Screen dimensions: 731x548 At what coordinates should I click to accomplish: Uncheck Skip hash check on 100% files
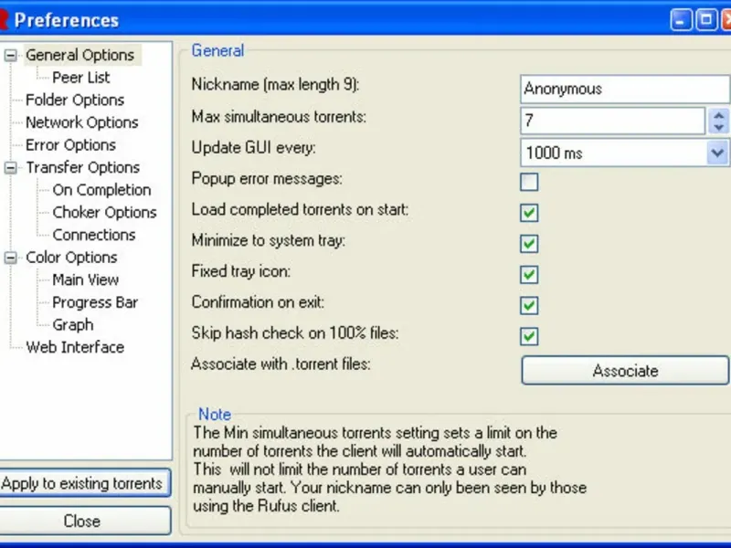[529, 336]
